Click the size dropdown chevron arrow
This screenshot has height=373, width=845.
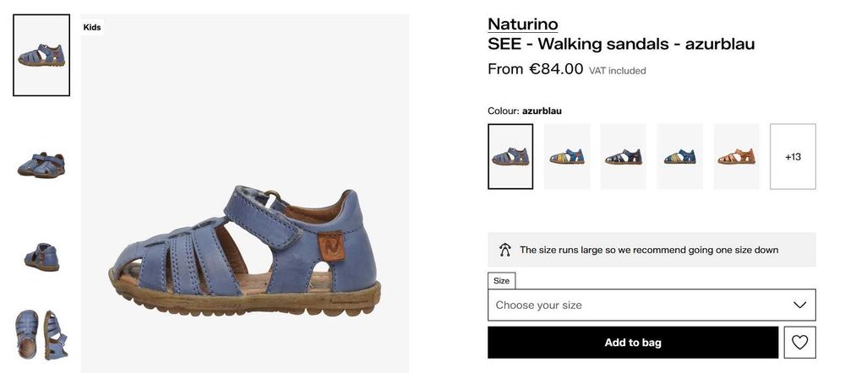tap(799, 305)
